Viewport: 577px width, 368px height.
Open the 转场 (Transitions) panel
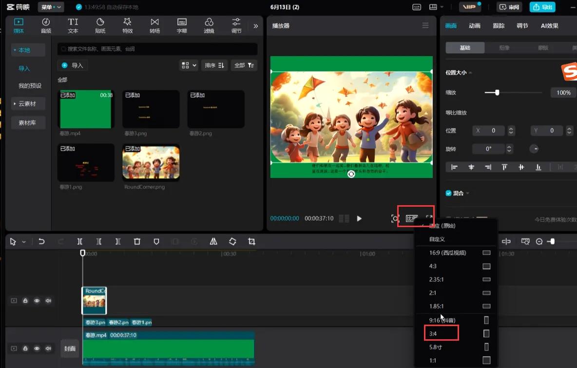(x=154, y=25)
